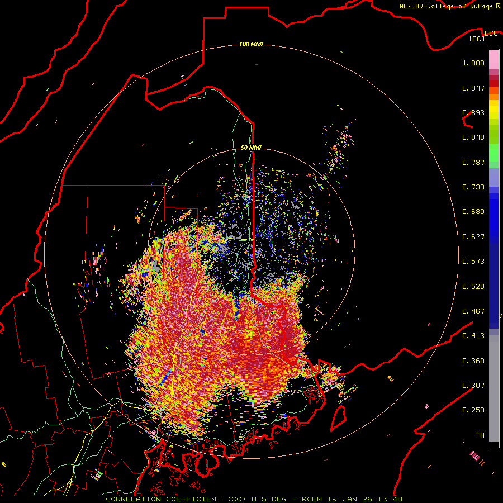Click the 0.947 legend value
The height and width of the screenshot is (503, 503).
coord(473,88)
